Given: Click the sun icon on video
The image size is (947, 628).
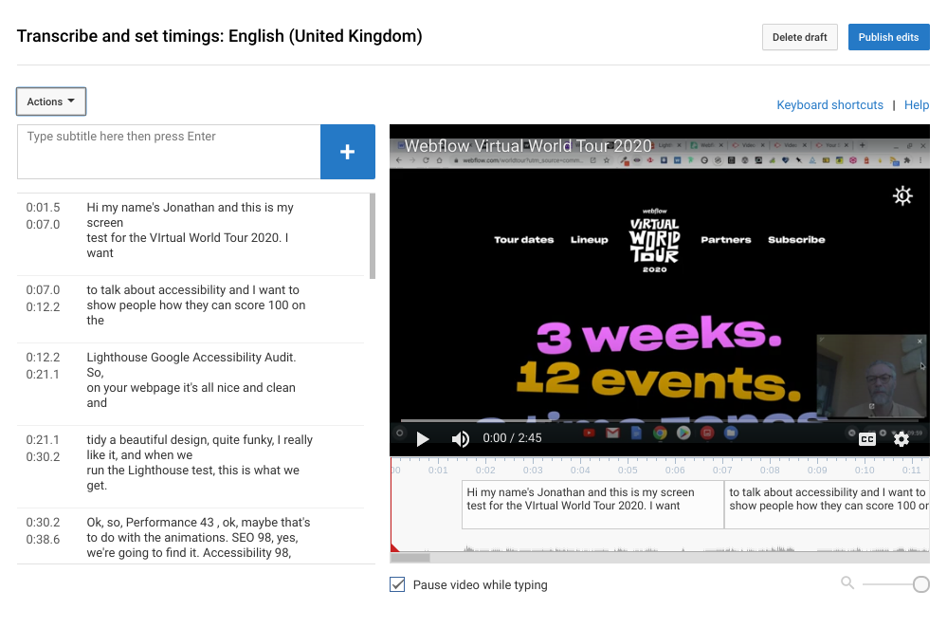Looking at the screenshot, I should click(x=902, y=195).
